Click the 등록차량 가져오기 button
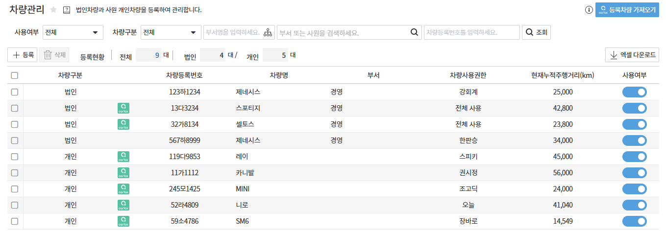666x233 pixels. [x=627, y=10]
